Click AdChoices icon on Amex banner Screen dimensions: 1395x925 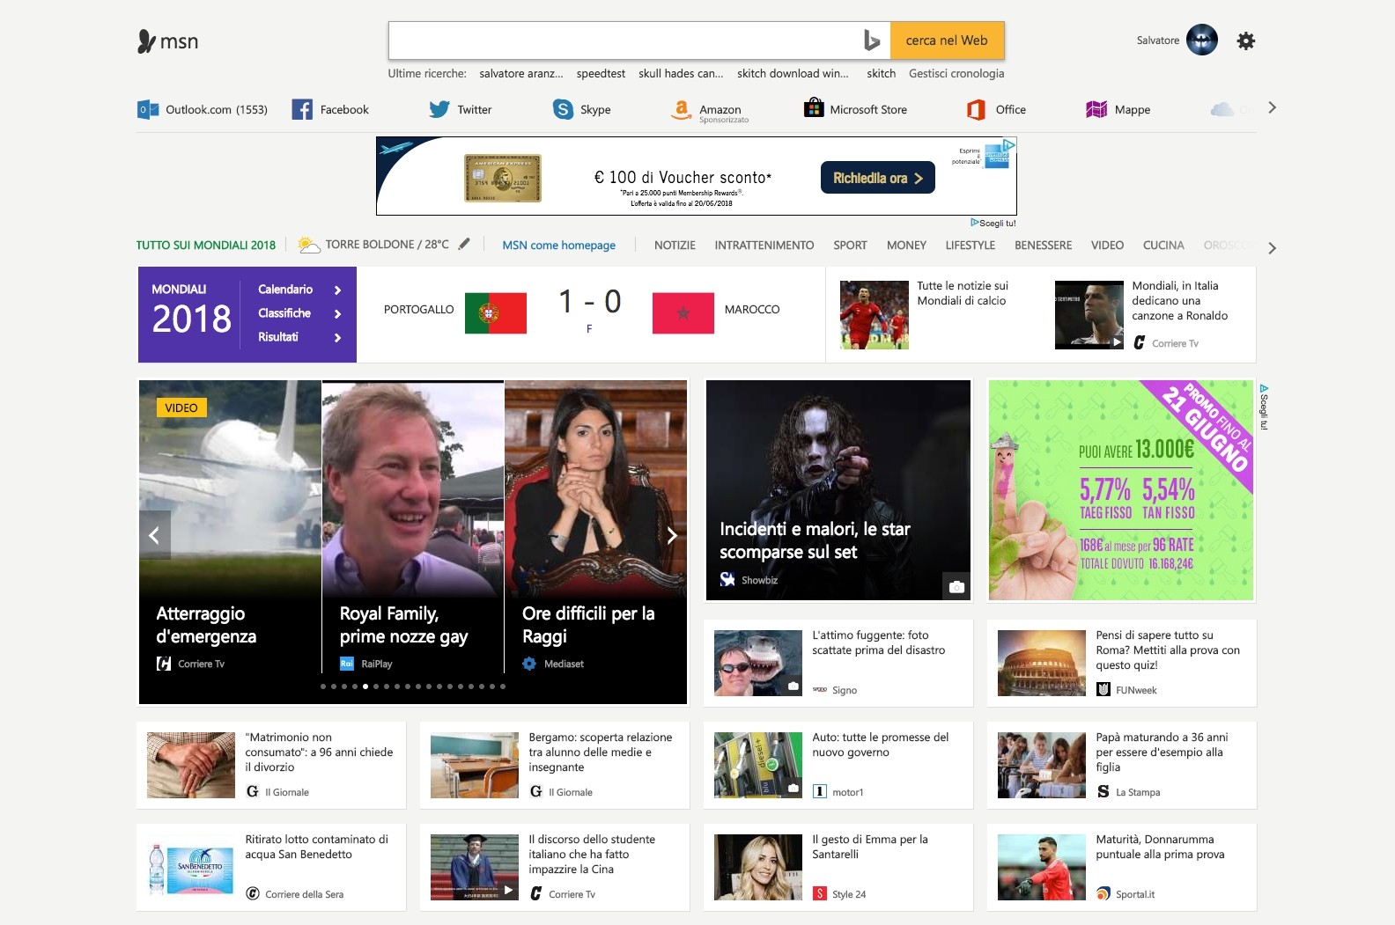1009,144
